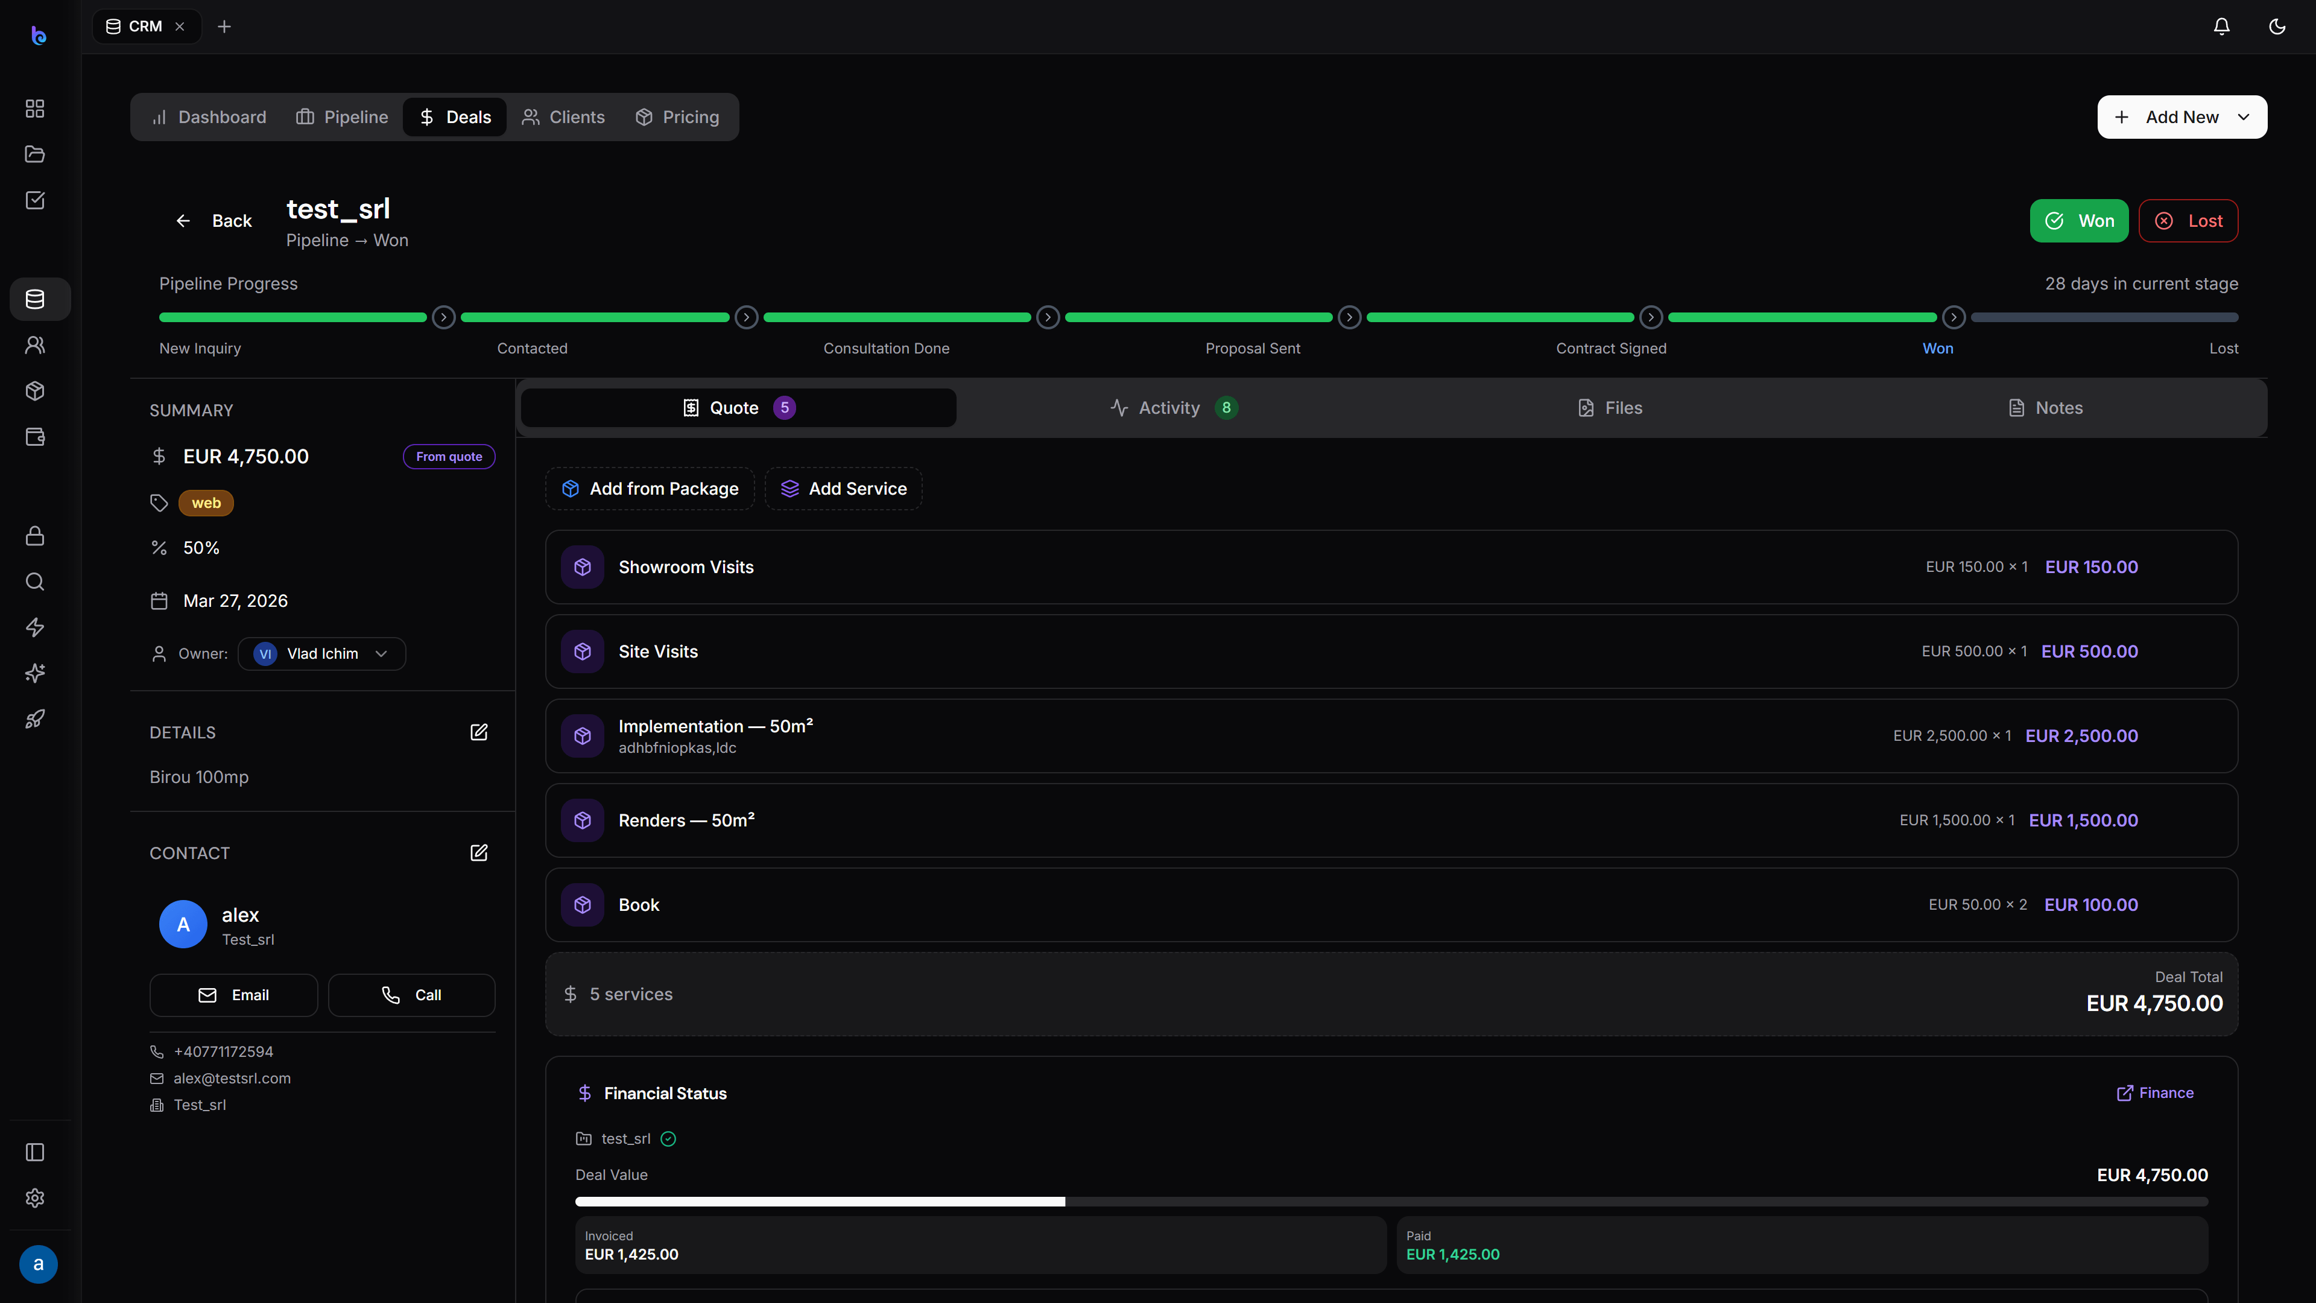Call the contact alex
Screen dimensions: 2316x1303
[412, 995]
